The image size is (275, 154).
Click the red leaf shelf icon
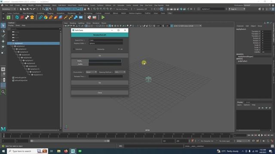click(x=22, y=17)
